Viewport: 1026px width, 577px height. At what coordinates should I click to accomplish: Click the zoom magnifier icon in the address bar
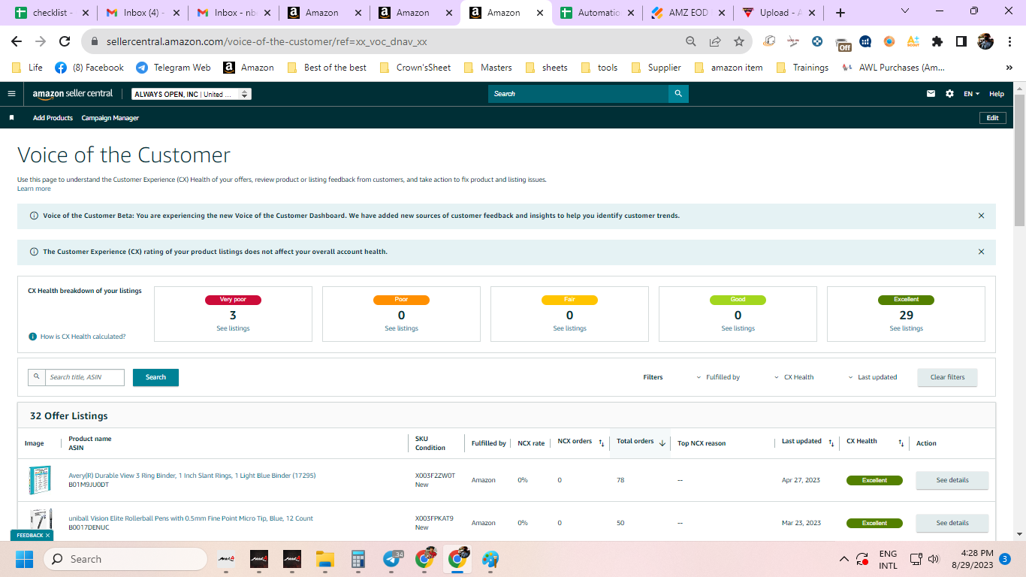click(691, 42)
